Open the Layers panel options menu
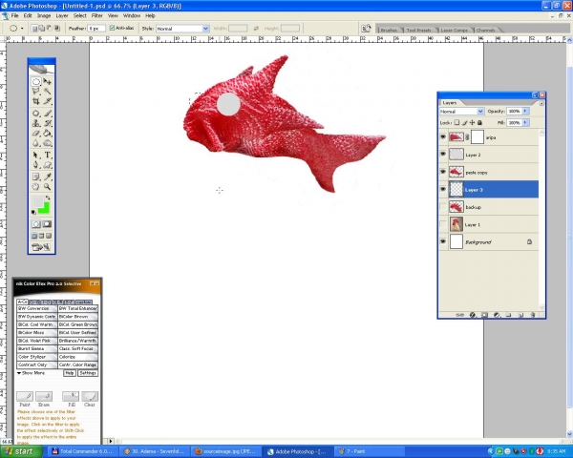Screen dimensions: 573x458 (x=541, y=103)
